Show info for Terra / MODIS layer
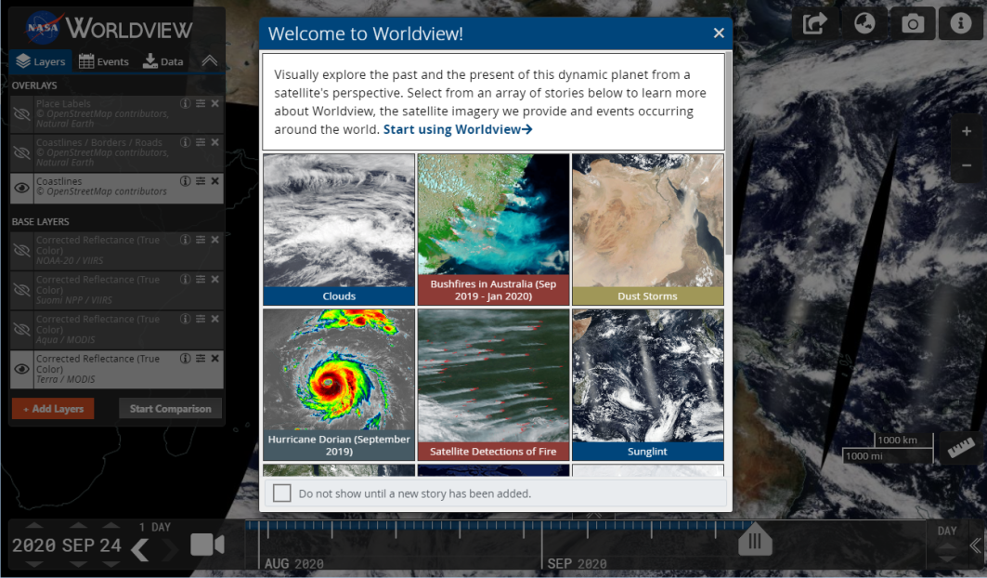 click(x=185, y=358)
